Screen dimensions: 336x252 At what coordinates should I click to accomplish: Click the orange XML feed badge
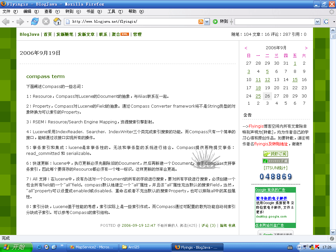coord(124,34)
